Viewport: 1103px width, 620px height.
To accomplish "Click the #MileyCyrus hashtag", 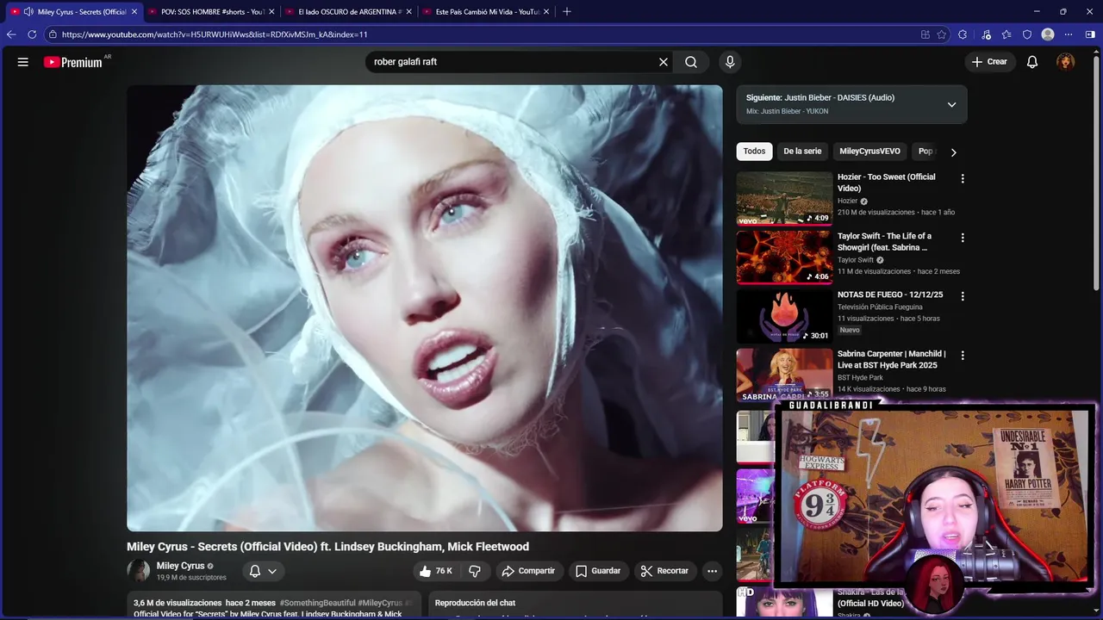I will coord(380,603).
